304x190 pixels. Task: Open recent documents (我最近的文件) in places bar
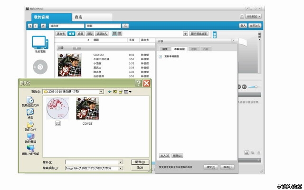pyautogui.click(x=30, y=102)
